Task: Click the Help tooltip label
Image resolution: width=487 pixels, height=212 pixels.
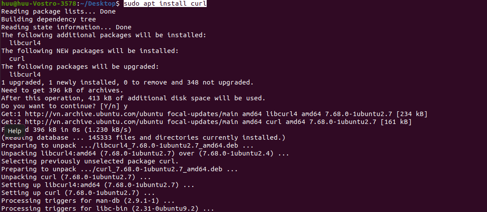Action: pyautogui.click(x=14, y=131)
